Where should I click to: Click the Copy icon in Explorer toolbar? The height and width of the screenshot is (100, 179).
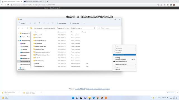pyautogui.click(x=35, y=23)
